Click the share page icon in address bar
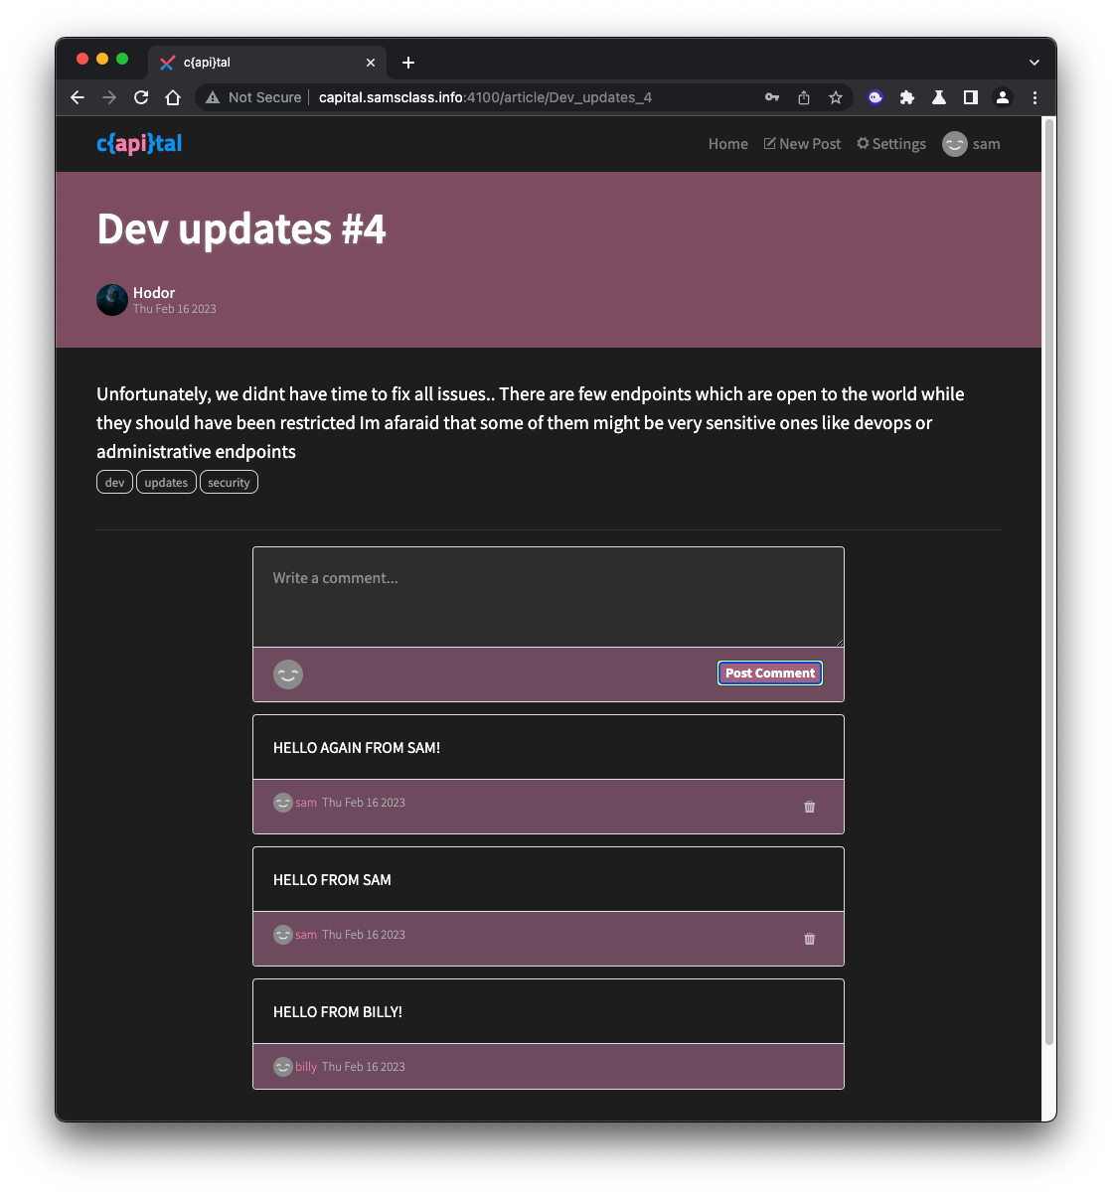 pyautogui.click(x=804, y=97)
